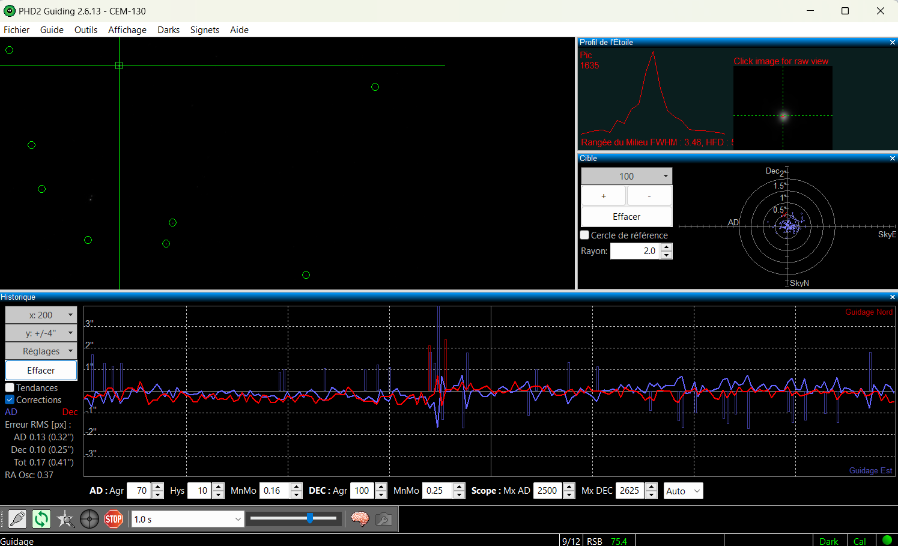
Task: Open advanced settings brain icon
Action: click(360, 519)
